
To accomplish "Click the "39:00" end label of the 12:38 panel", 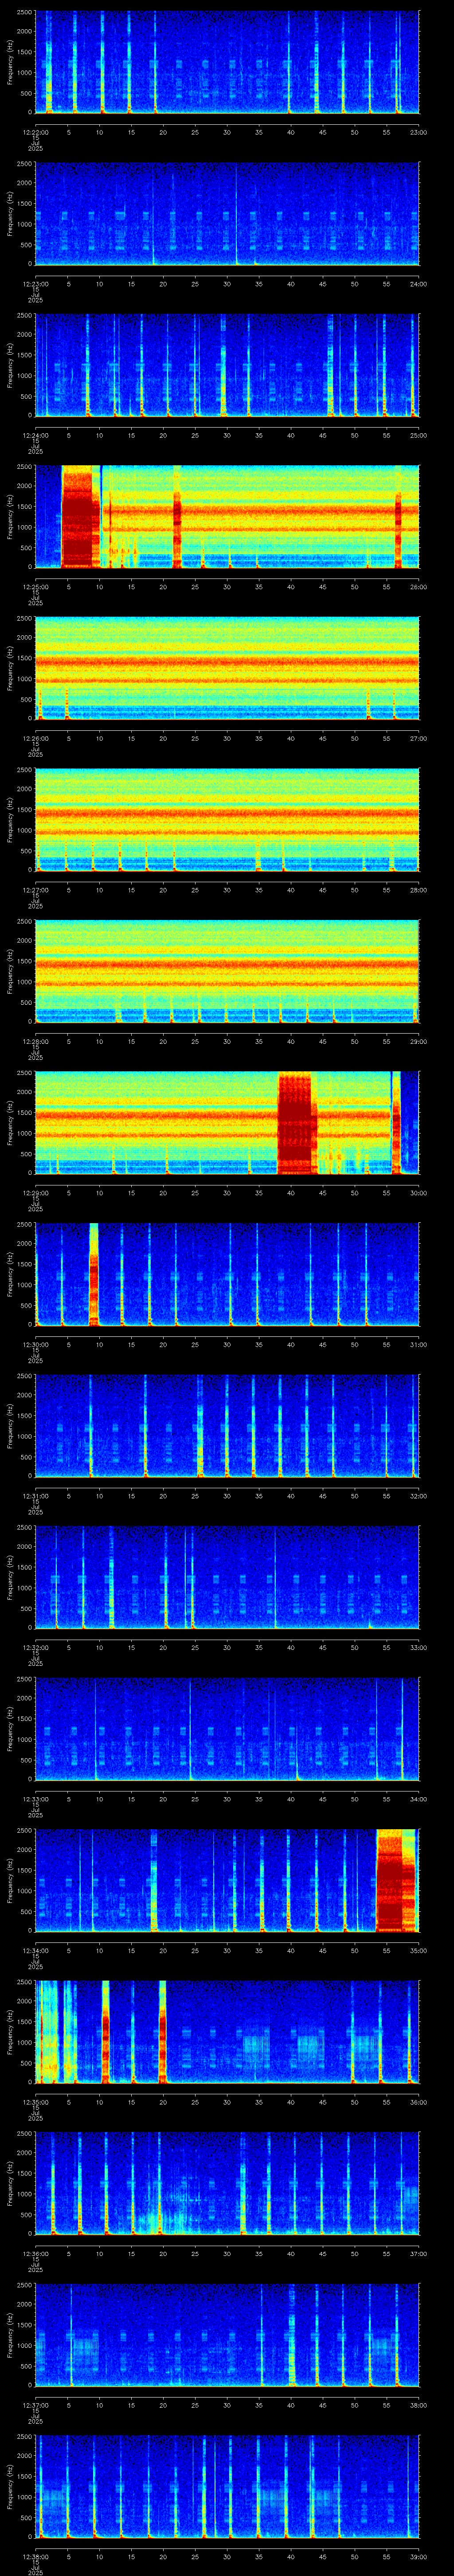I will pyautogui.click(x=418, y=2556).
